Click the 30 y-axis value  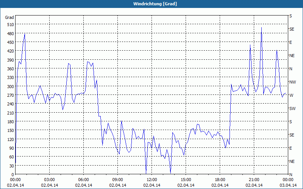[12, 166]
